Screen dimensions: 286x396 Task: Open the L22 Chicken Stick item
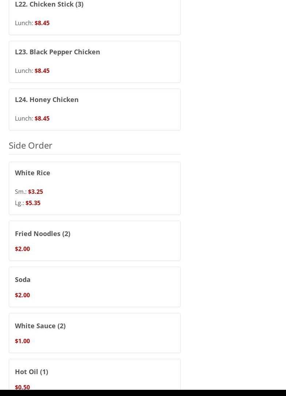pyautogui.click(x=49, y=4)
